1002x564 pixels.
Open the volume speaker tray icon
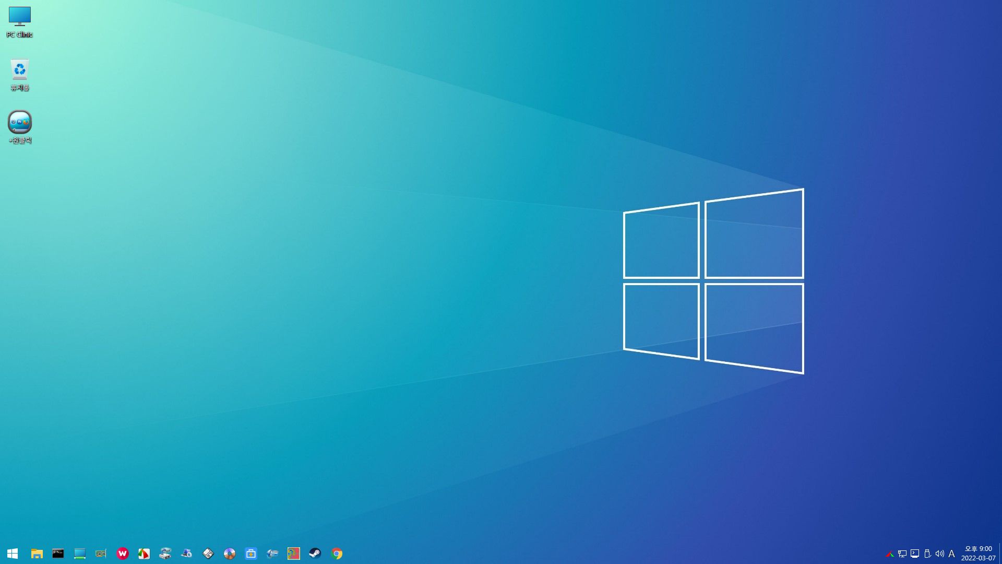pyautogui.click(x=940, y=554)
